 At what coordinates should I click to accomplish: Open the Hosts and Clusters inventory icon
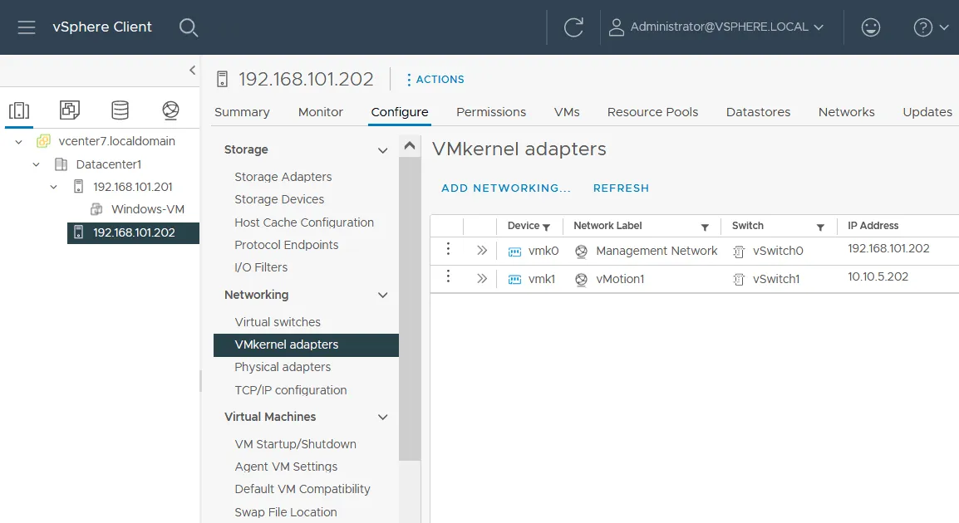click(18, 108)
